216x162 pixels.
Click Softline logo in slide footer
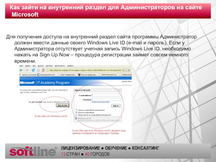pos(33,151)
